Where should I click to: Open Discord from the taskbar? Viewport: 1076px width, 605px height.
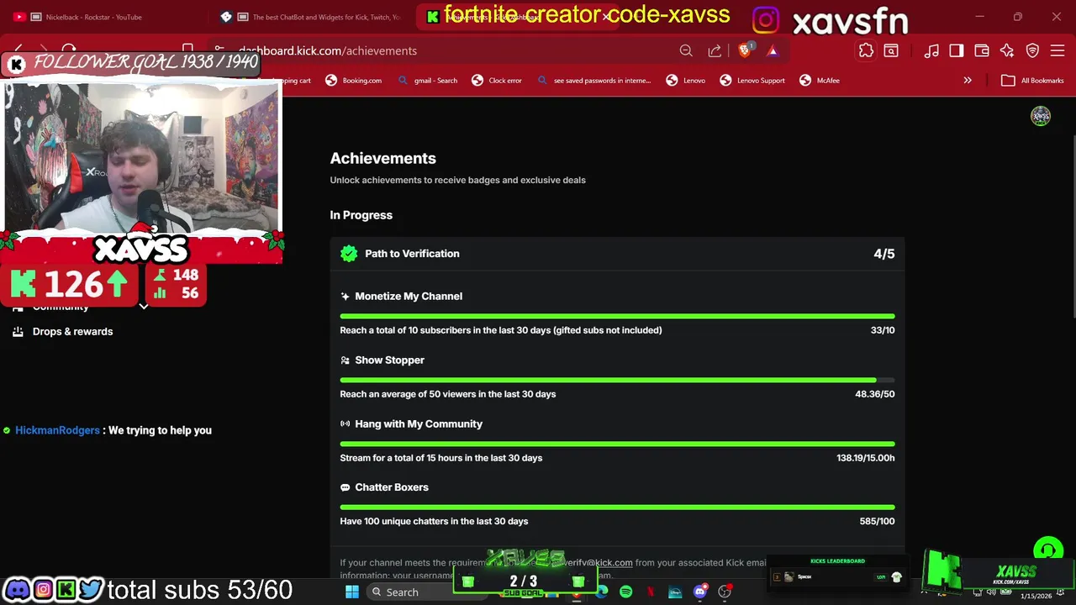pyautogui.click(x=700, y=592)
